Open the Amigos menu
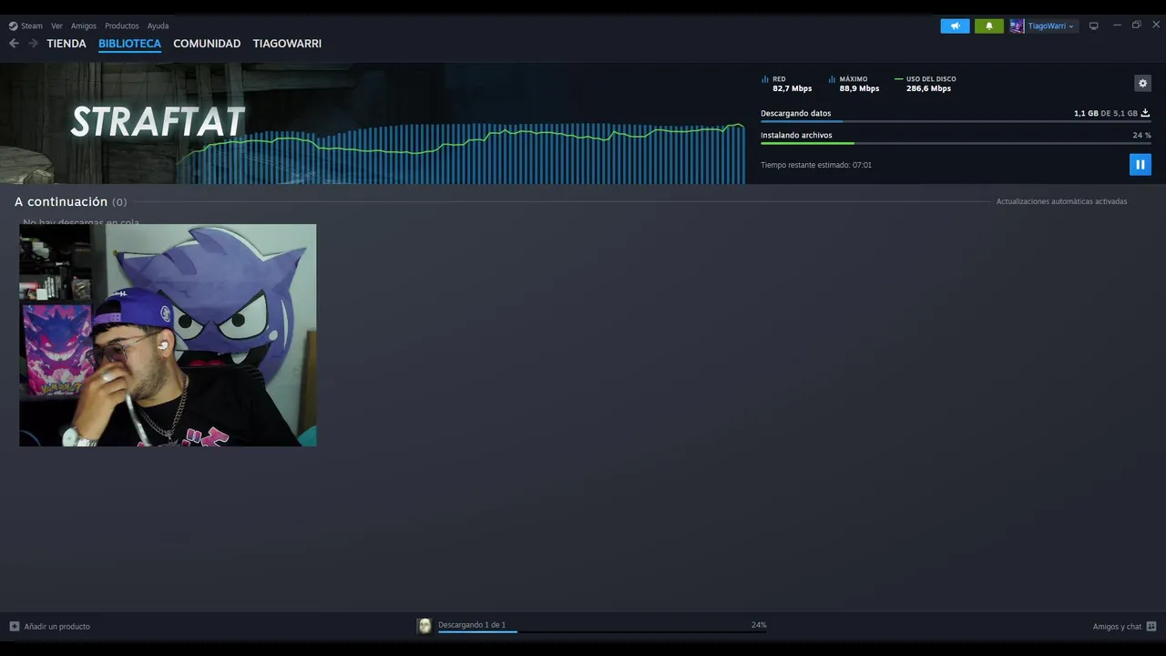1166x656 pixels. click(84, 26)
